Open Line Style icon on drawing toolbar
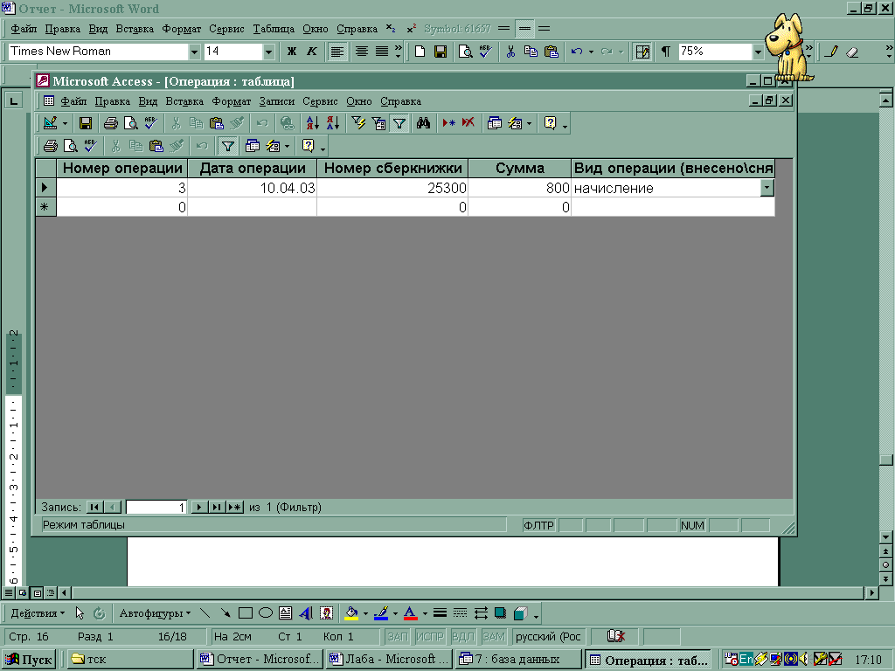895x671 pixels. (441, 613)
